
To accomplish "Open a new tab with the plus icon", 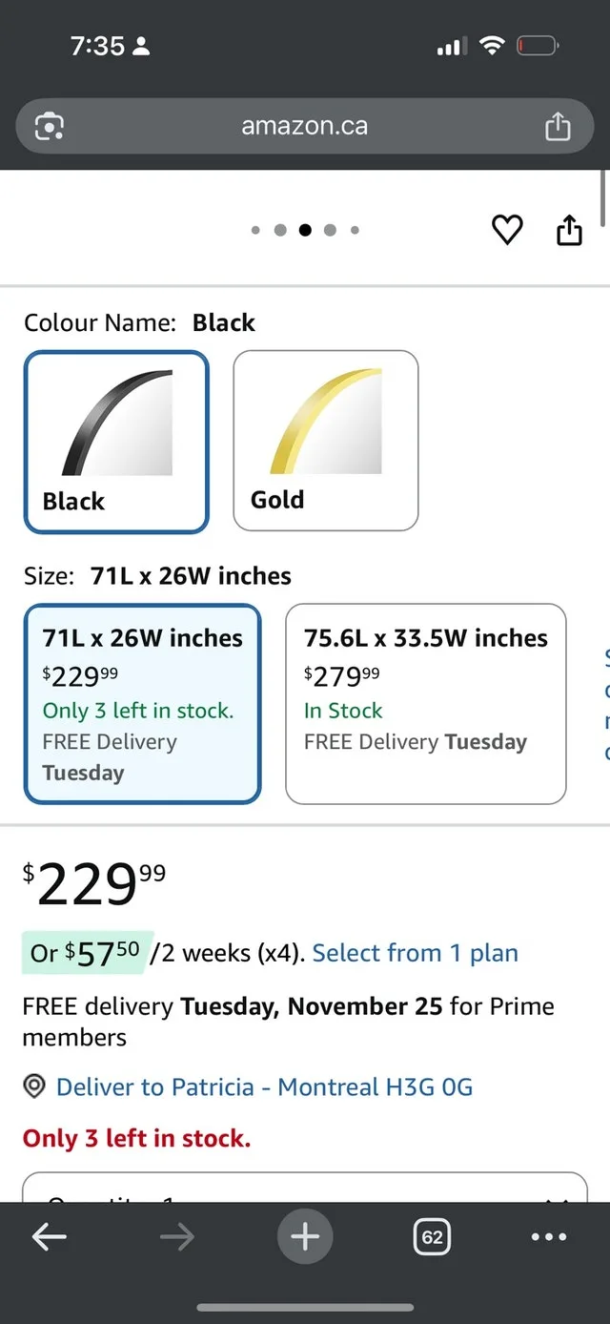I will 305,1236.
